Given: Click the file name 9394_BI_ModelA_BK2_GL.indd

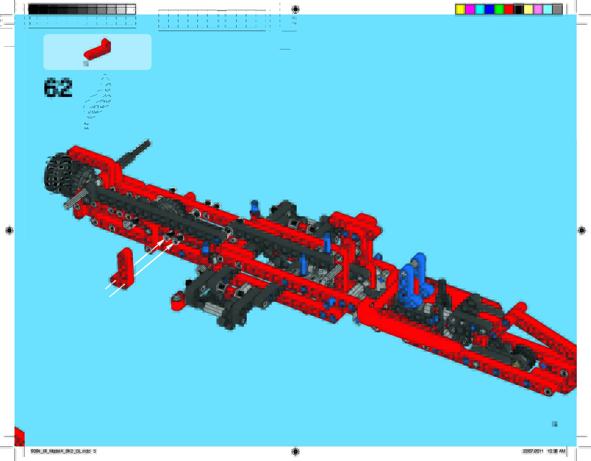Looking at the screenshot, I should tap(60, 451).
